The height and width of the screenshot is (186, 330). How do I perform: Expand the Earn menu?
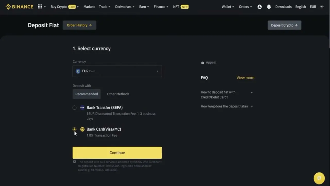[144, 7]
